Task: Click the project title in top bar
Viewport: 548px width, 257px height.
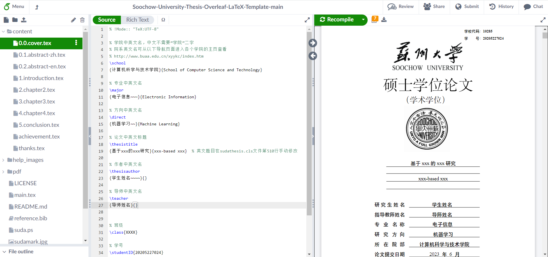Action: point(208,7)
